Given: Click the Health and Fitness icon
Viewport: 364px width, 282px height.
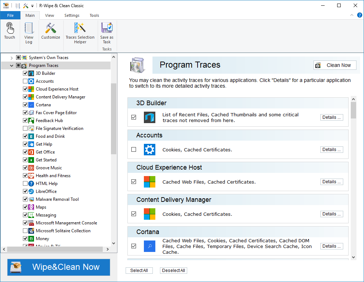Looking at the screenshot, I should coord(31,176).
